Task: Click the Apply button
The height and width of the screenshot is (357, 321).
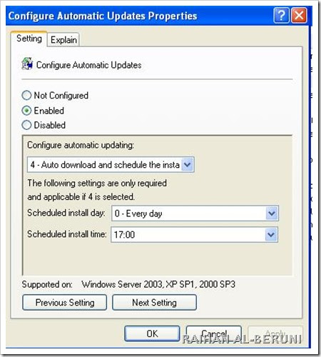Action: pyautogui.click(x=275, y=333)
